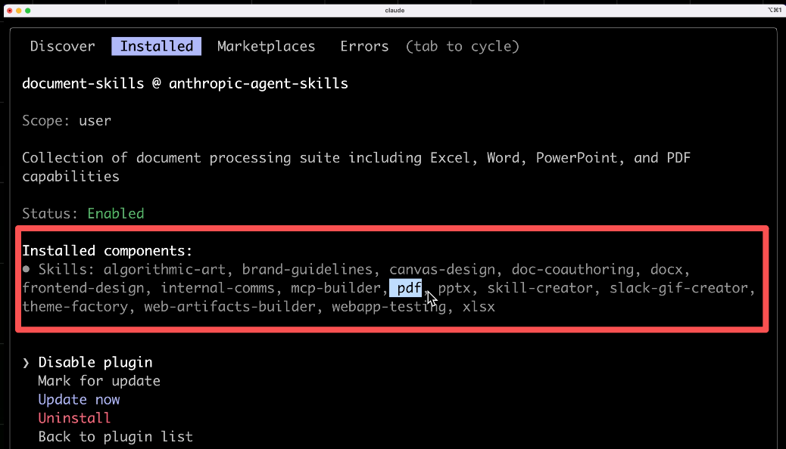The image size is (786, 449).
Task: Click the pptx skill name
Action: (454, 288)
